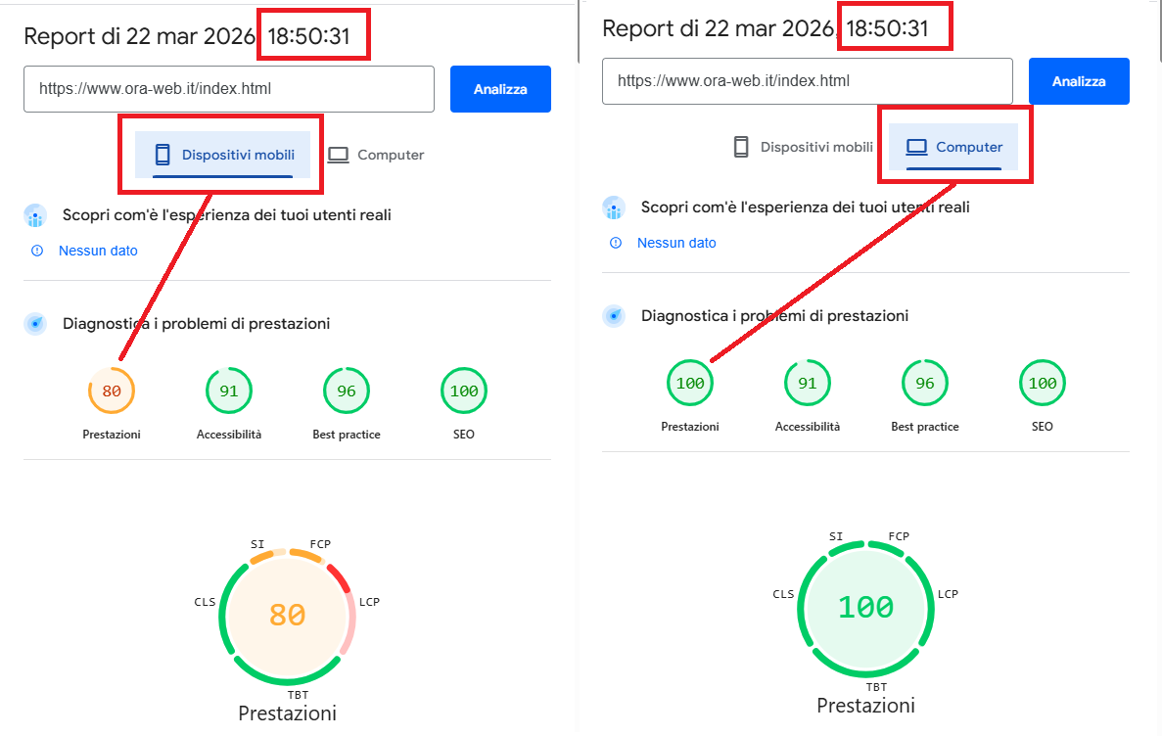Select the Best practice 96 gauge in right report

pos(925,384)
